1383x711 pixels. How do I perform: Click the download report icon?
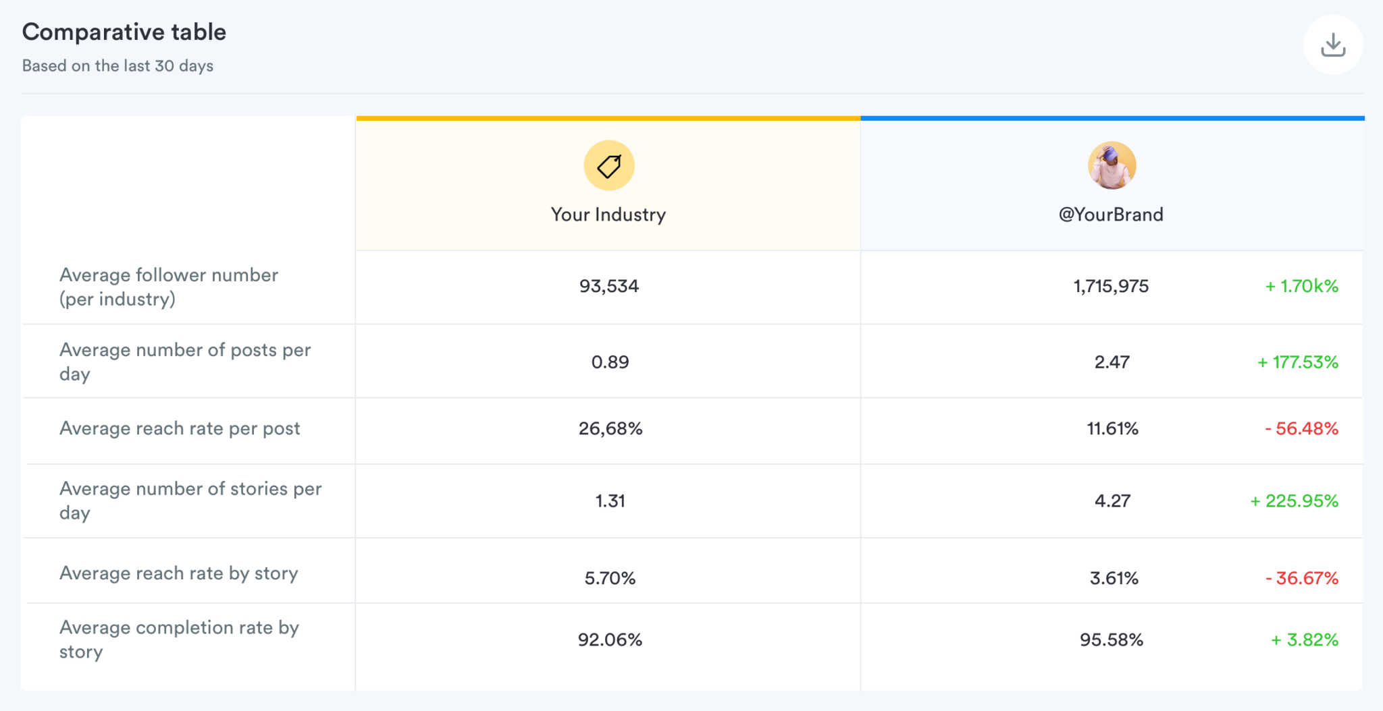[1332, 44]
